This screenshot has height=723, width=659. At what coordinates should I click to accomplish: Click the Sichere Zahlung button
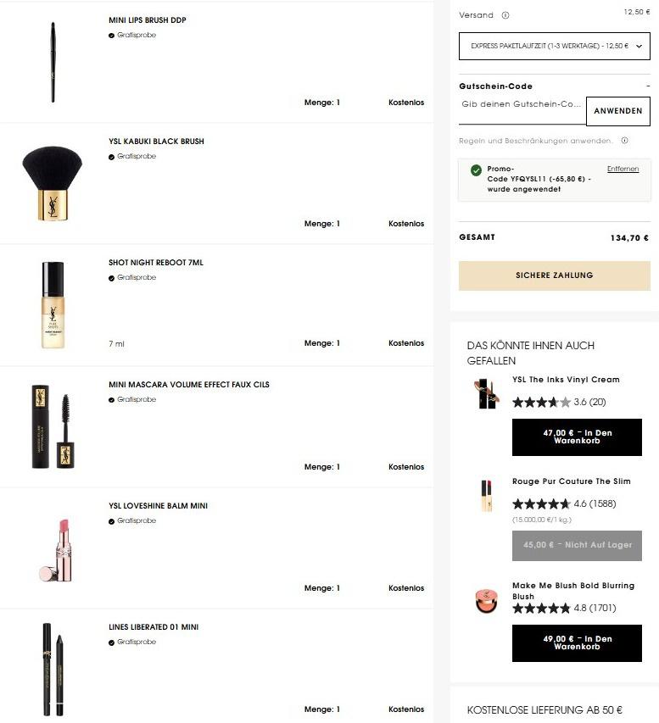tap(554, 275)
